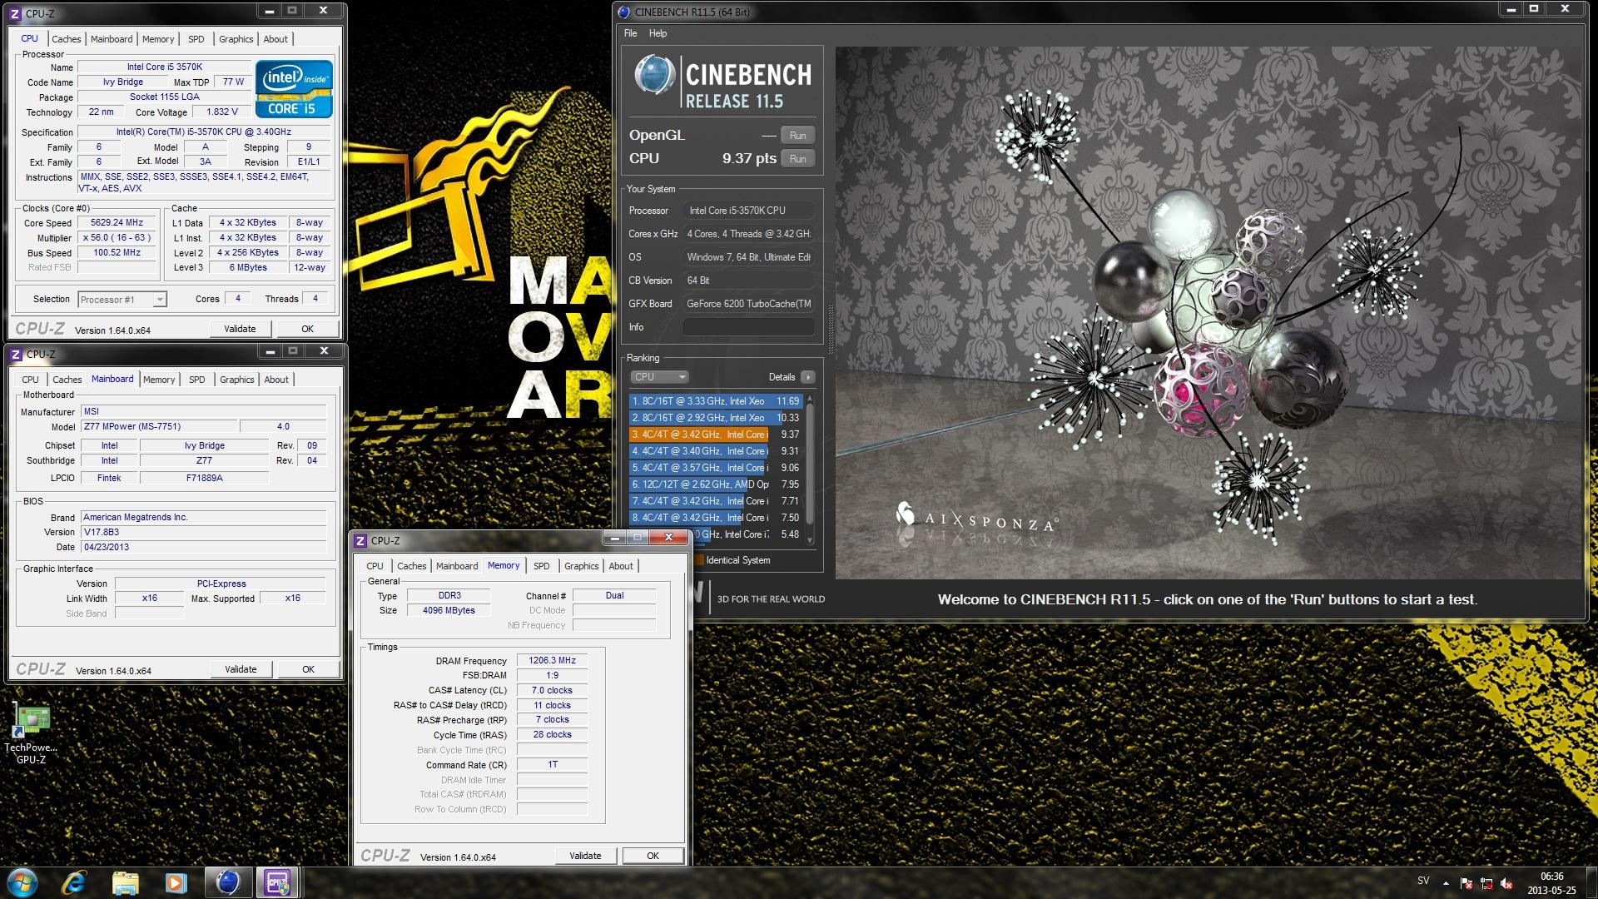Click the muted volume speaker tray icon
Image resolution: width=1598 pixels, height=899 pixels.
pos(1506,883)
